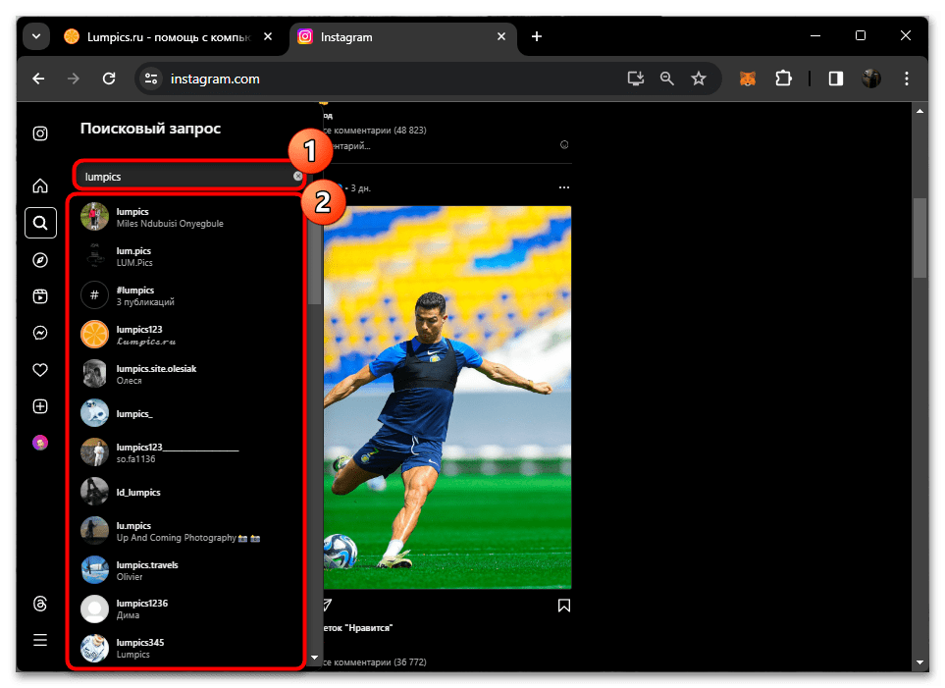945x688 pixels.
Task: Open the Threads icon in the sidebar
Action: tap(40, 604)
